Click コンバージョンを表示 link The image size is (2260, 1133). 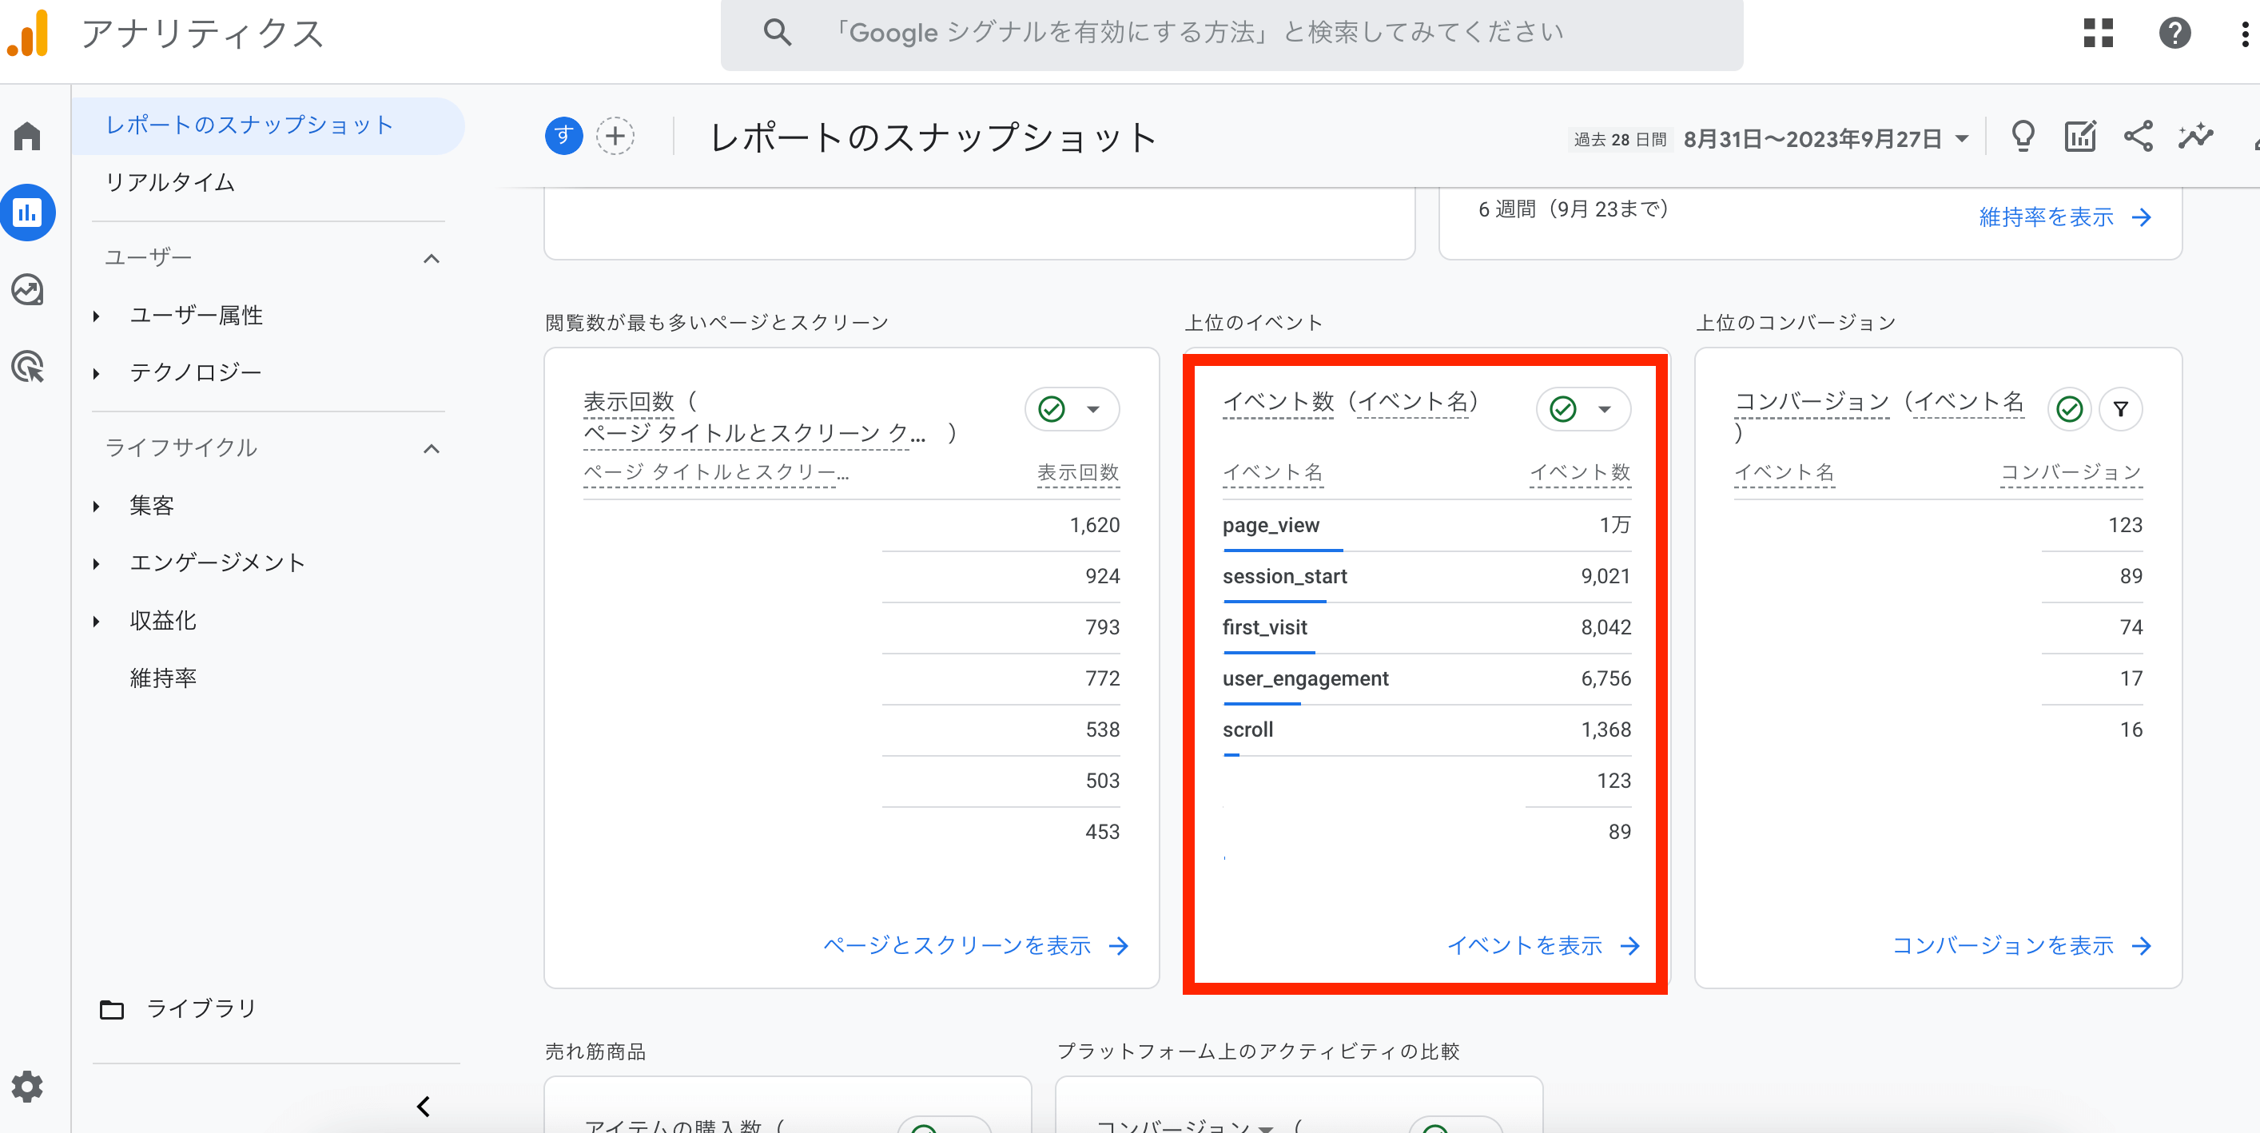tap(2021, 946)
